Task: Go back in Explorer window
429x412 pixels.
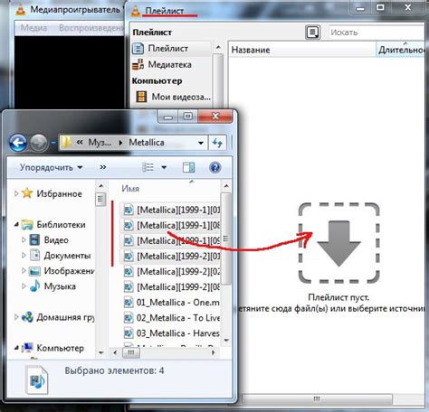Action: pos(18,143)
